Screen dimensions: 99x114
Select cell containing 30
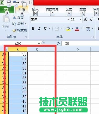pos(18,54)
